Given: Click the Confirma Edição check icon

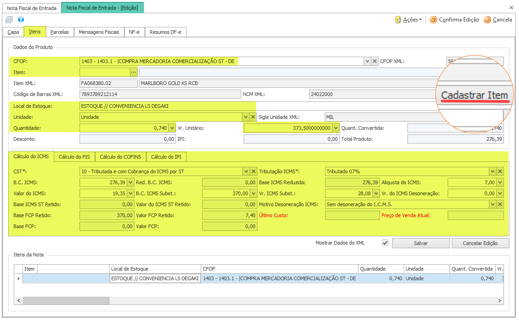Looking at the screenshot, I should [x=433, y=20].
